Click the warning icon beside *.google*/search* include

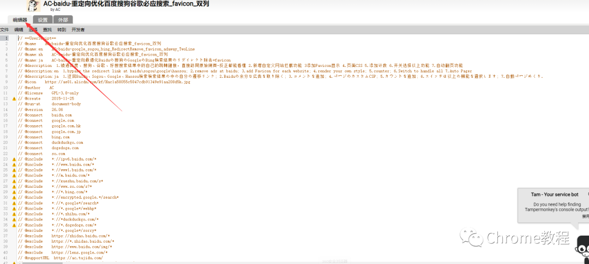[x=14, y=203]
